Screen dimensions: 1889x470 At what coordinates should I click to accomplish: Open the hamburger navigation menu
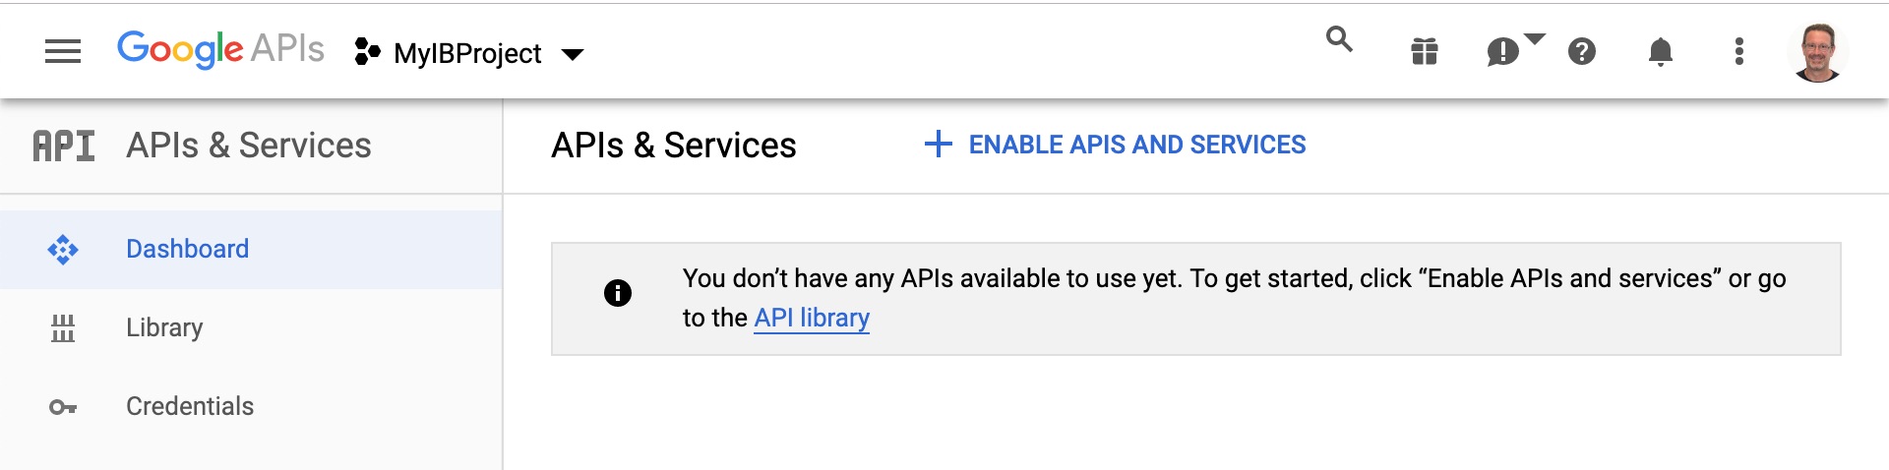coord(63,51)
